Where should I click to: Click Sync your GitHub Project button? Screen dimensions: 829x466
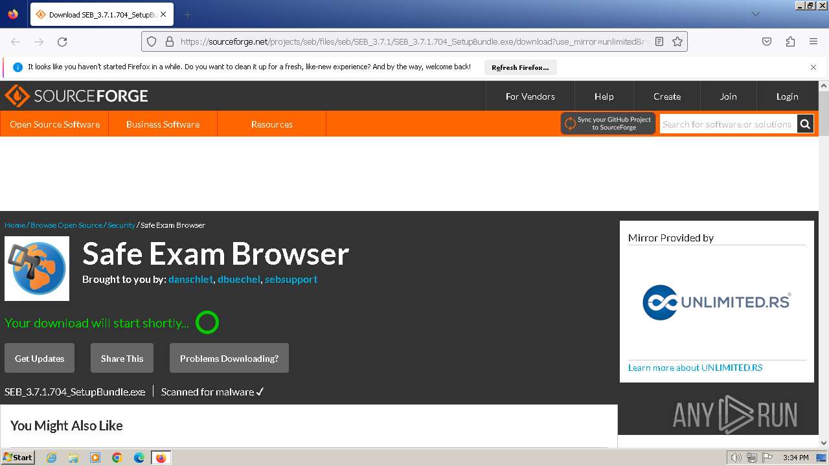click(x=608, y=124)
